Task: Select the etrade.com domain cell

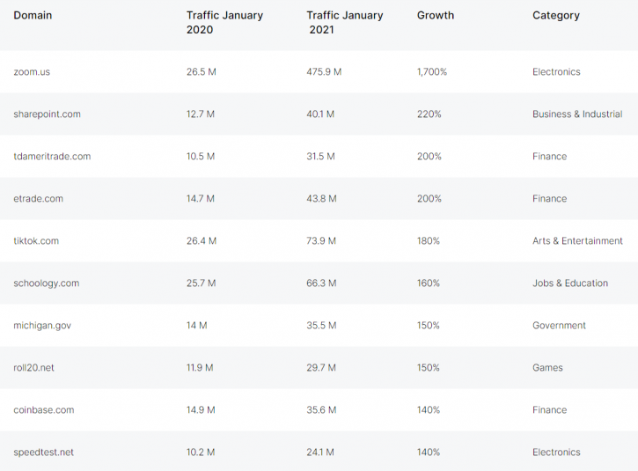Action: pyautogui.click(x=38, y=199)
